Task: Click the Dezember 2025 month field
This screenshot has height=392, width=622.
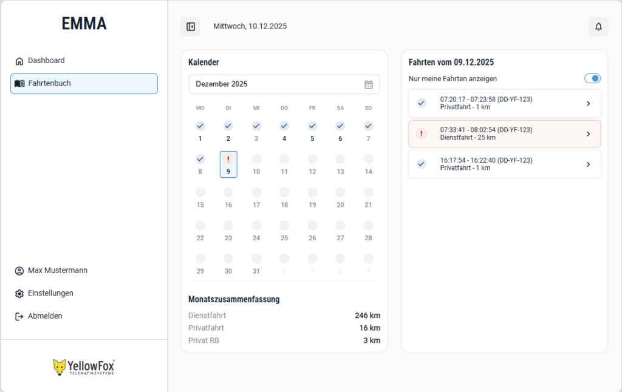Action: pyautogui.click(x=276, y=84)
